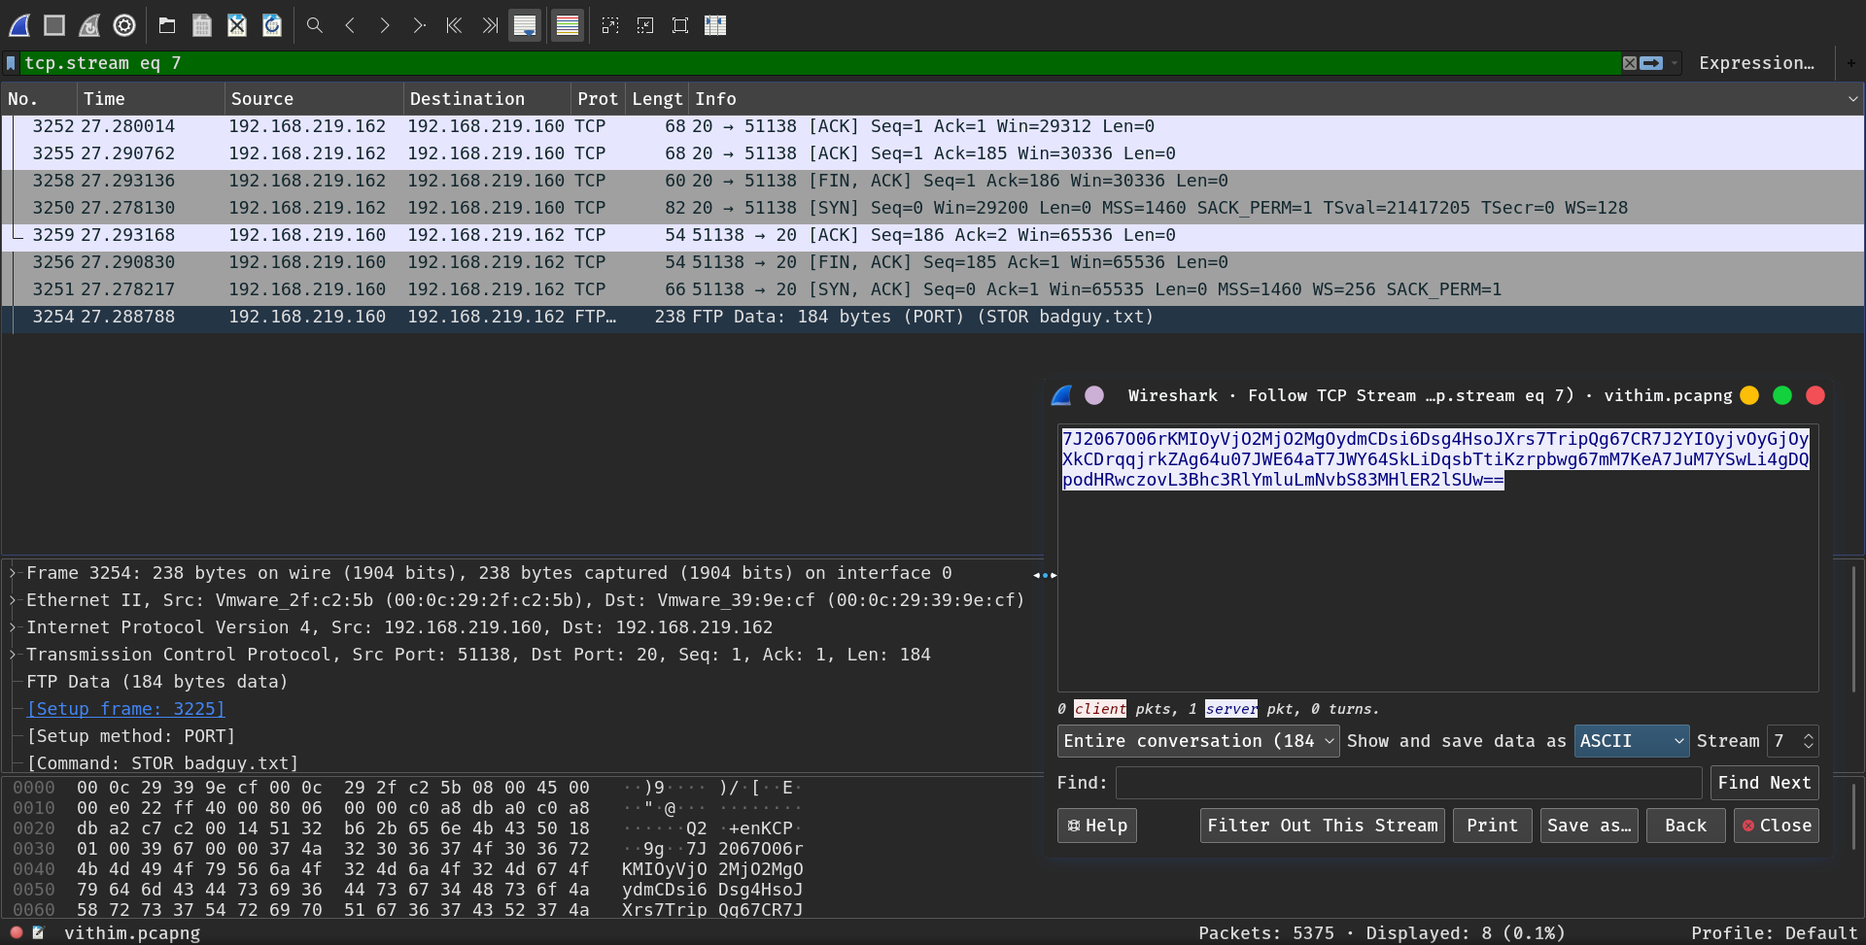
Task: Toggle packet list colorization
Action: [568, 25]
